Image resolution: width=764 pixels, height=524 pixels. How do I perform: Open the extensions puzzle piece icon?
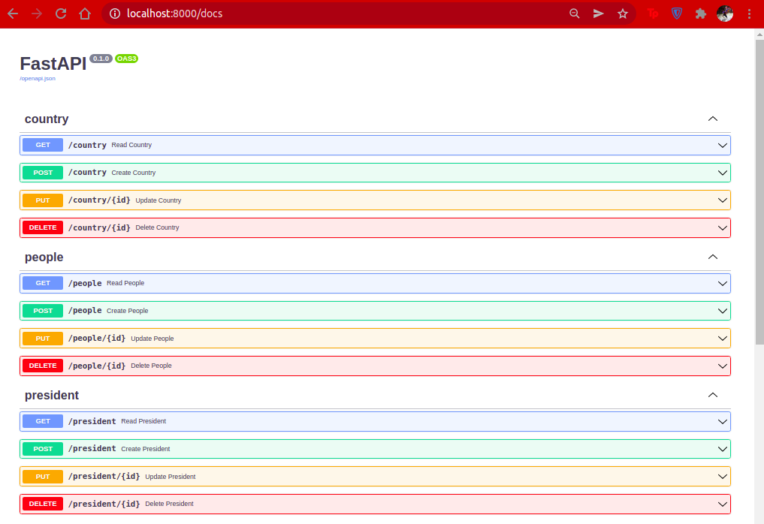(x=701, y=14)
